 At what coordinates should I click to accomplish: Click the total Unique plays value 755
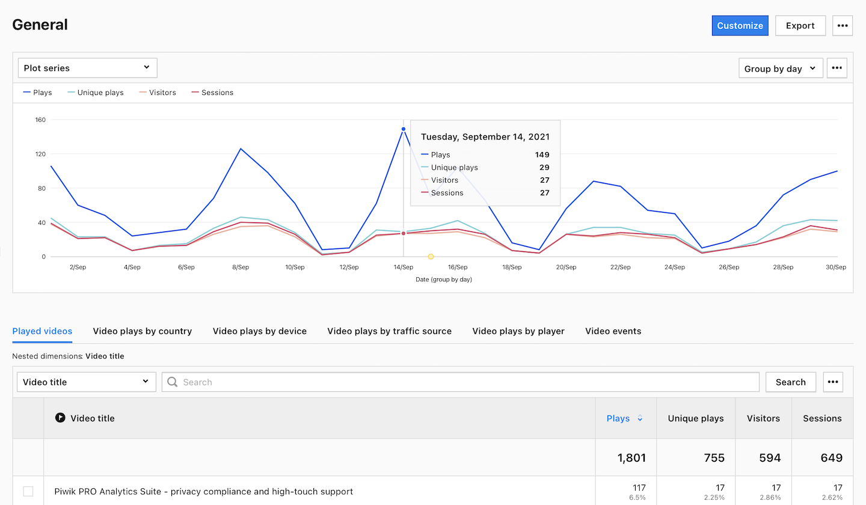pyautogui.click(x=714, y=458)
